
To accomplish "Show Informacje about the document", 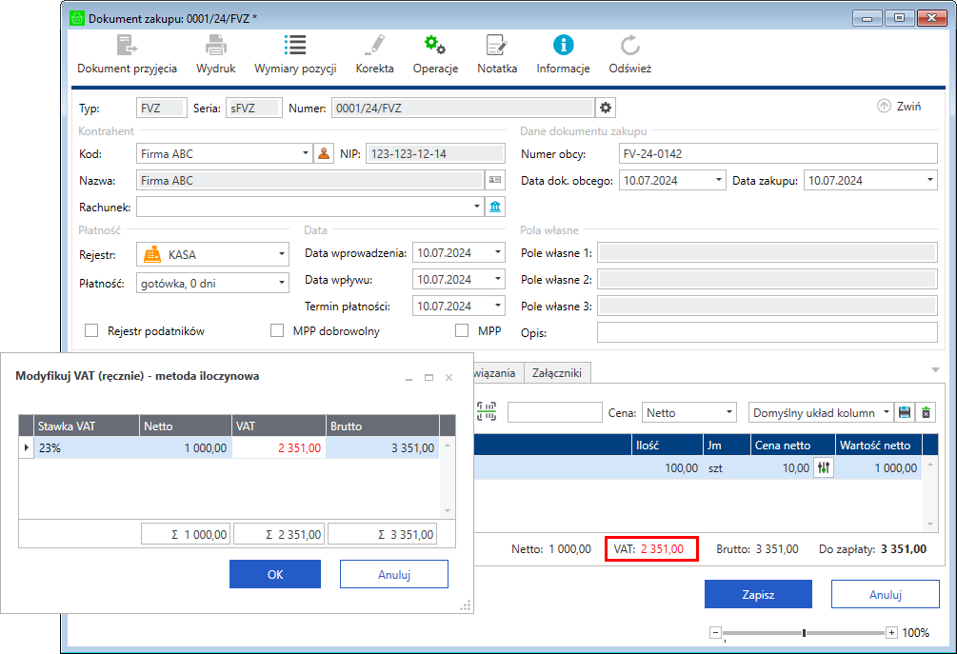I will (563, 54).
